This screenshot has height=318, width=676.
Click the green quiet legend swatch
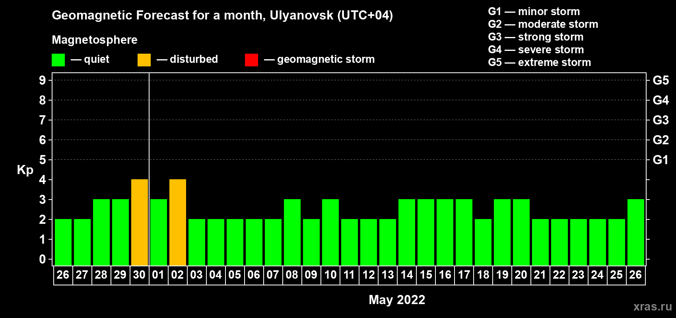point(58,60)
